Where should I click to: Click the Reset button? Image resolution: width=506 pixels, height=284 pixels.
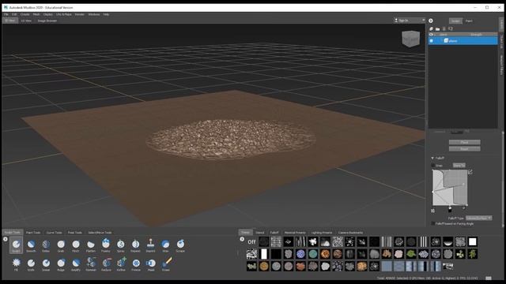pyautogui.click(x=464, y=149)
